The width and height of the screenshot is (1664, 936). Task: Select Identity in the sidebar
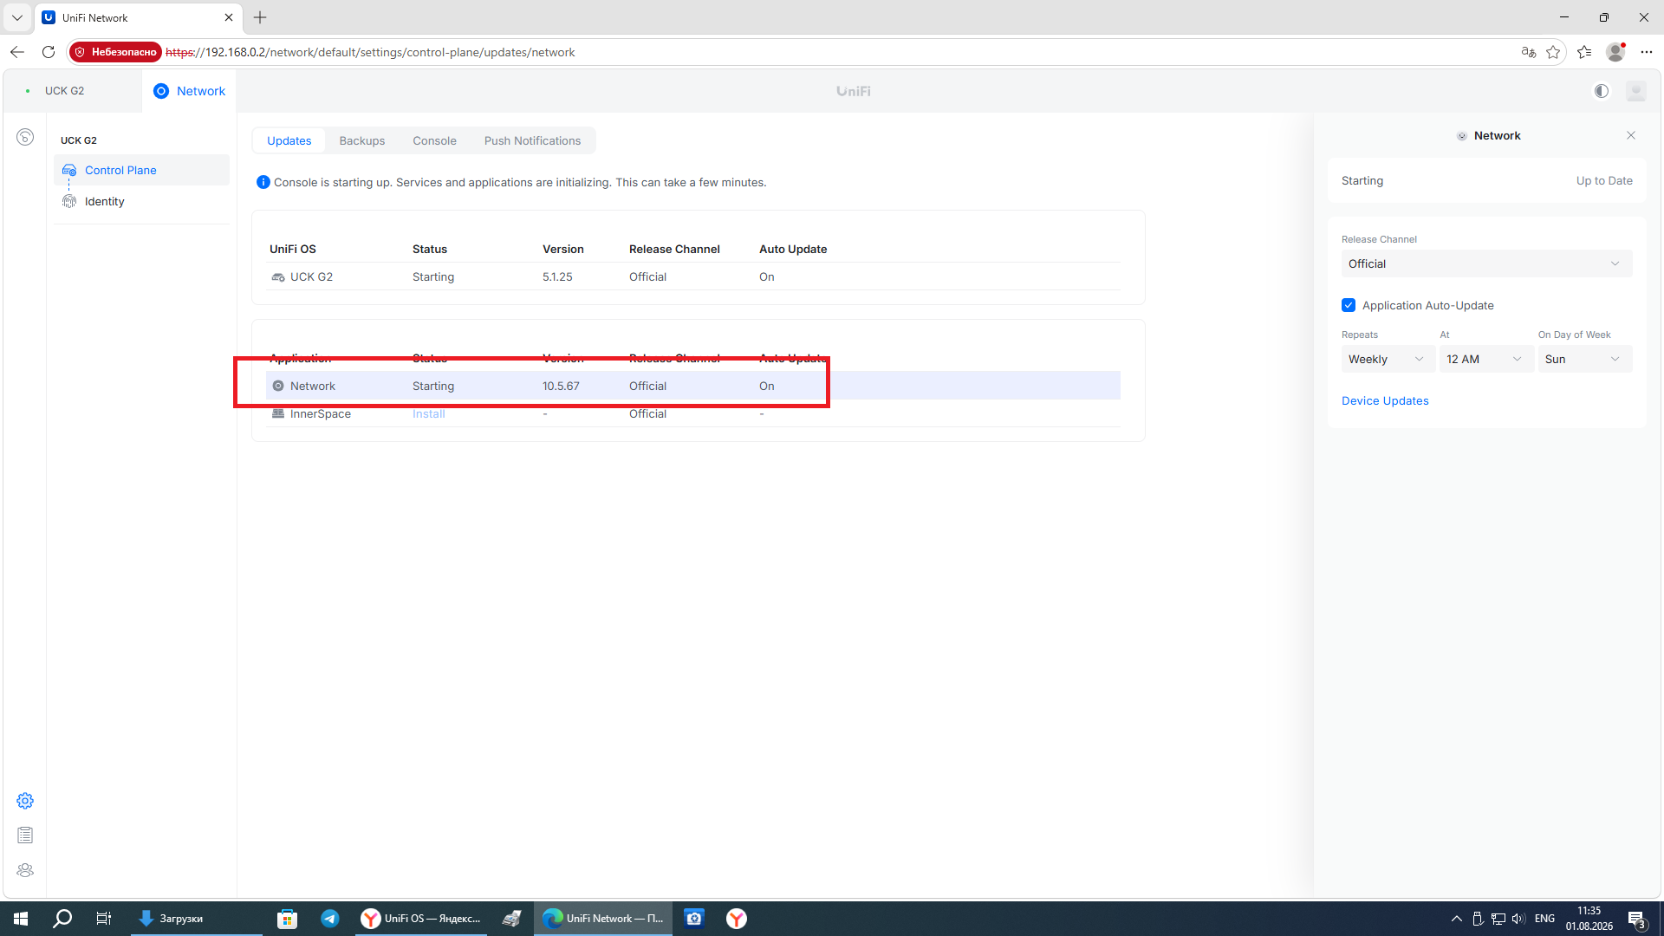141,201
